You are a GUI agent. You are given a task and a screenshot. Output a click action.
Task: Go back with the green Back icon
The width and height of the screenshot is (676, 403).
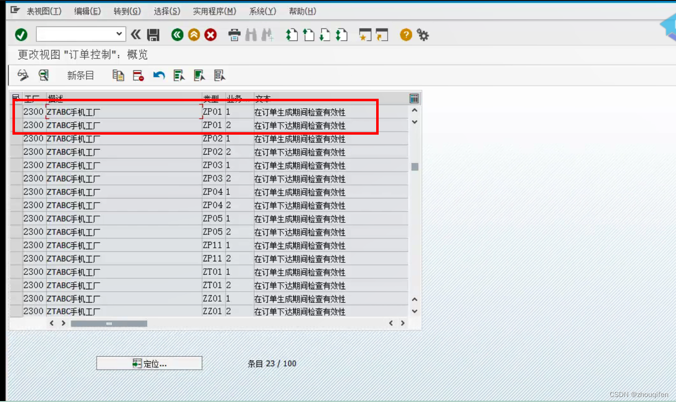pos(177,34)
